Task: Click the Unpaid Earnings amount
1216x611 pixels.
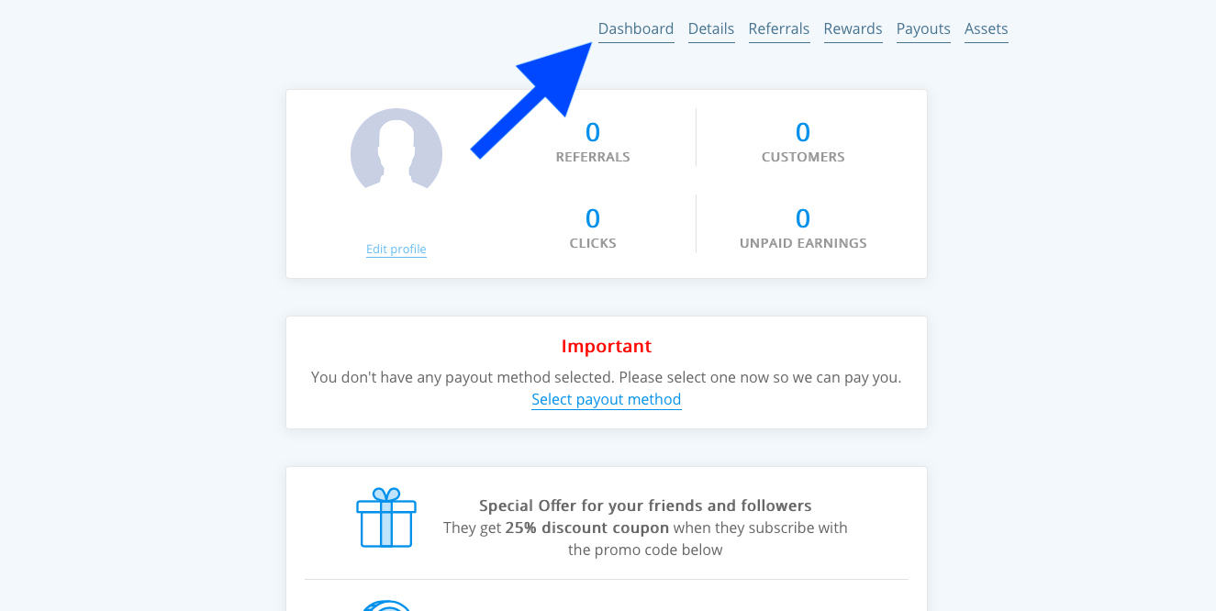Action: [x=803, y=219]
